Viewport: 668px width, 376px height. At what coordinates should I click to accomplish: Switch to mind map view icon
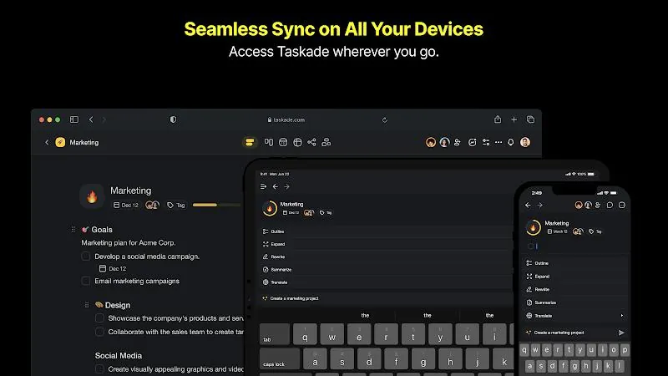[311, 142]
